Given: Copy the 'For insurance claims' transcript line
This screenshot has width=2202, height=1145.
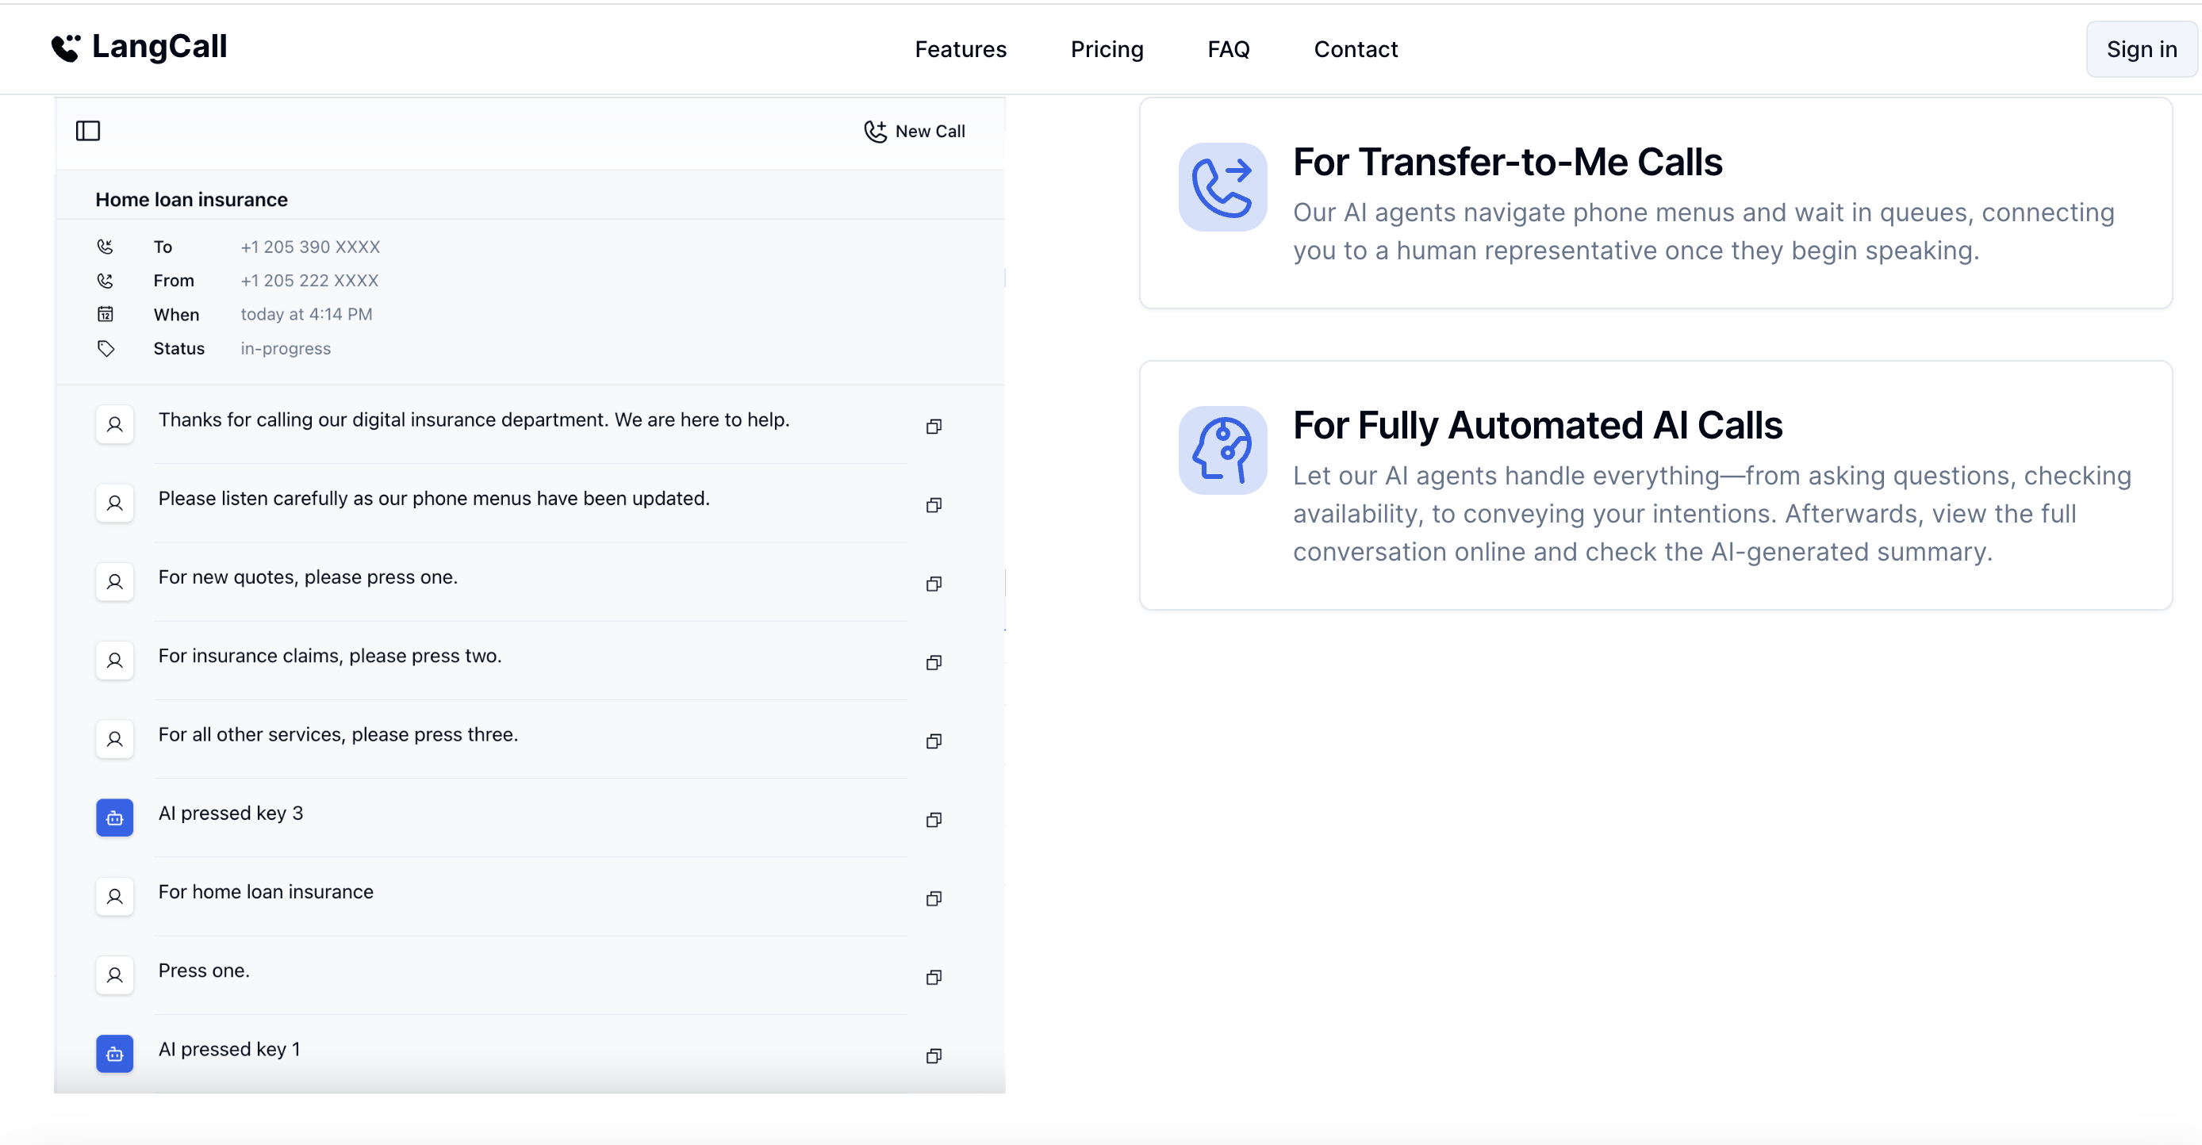Looking at the screenshot, I should (934, 662).
